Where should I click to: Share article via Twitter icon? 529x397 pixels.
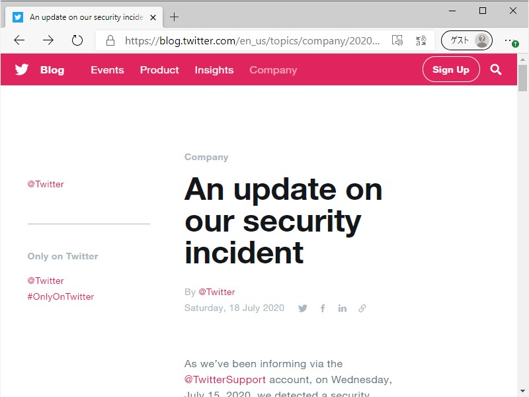click(x=303, y=308)
